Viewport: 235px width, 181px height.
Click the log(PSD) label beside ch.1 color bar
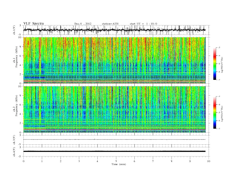pyautogui.click(x=222, y=64)
